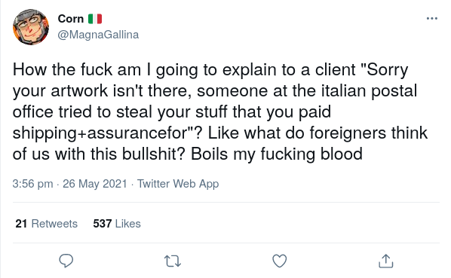Click the number 21 retweet count

(x=21, y=224)
